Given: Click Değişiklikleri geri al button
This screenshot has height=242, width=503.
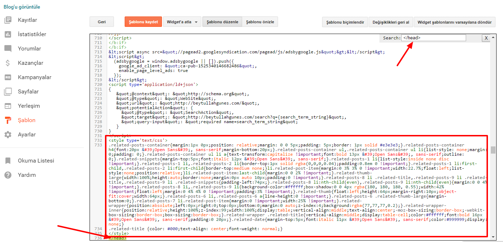Looking at the screenshot, I should (x=391, y=22).
